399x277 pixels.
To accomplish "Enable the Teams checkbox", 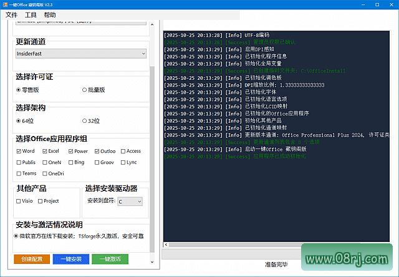I will tap(19, 173).
